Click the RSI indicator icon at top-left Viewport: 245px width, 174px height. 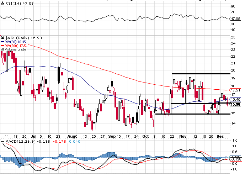pyautogui.click(x=2, y=3)
